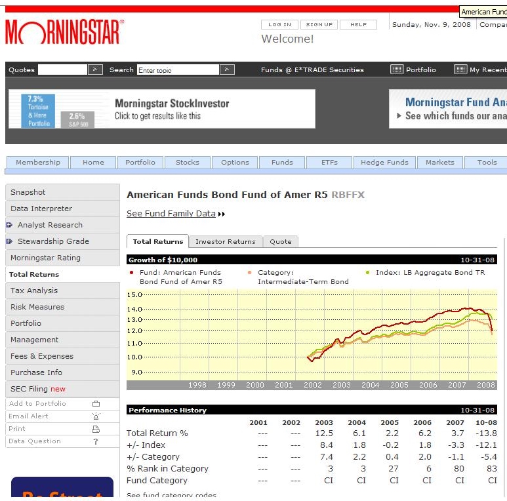Focus the Search Enter topic field
The width and height of the screenshot is (507, 501).
[x=178, y=70]
